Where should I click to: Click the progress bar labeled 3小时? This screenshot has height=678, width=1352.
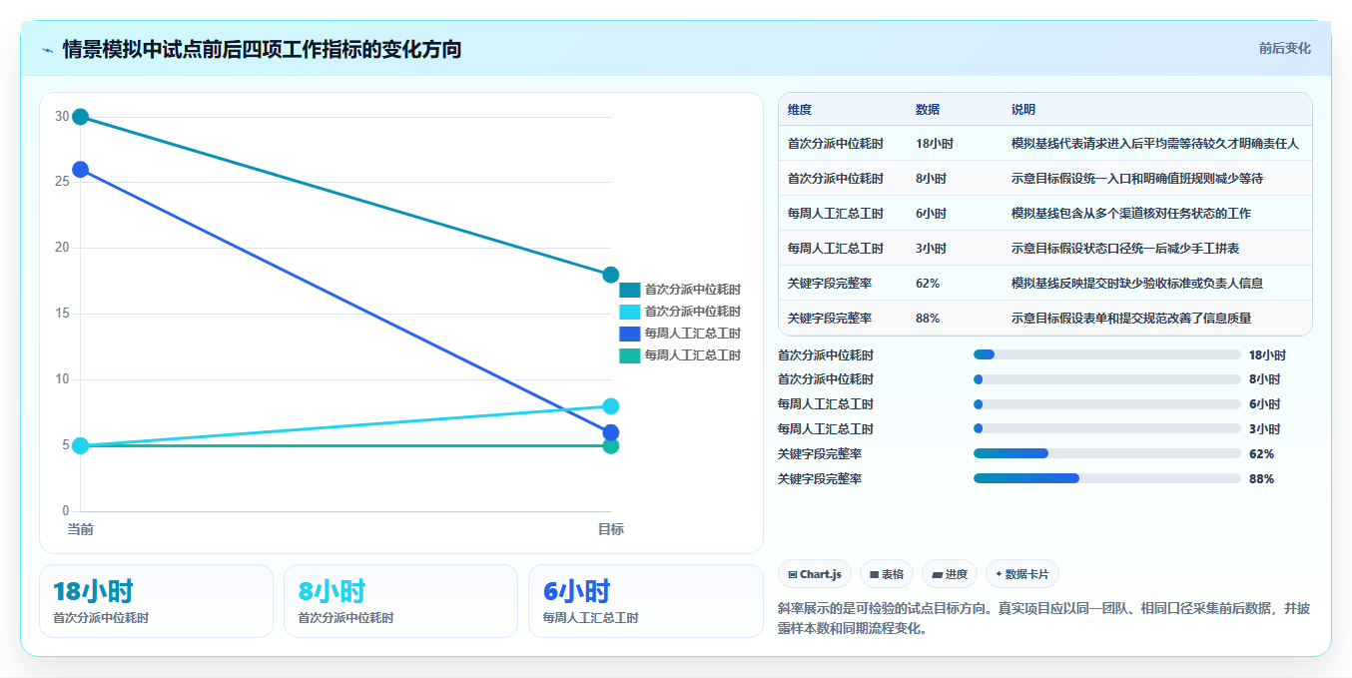click(1107, 429)
